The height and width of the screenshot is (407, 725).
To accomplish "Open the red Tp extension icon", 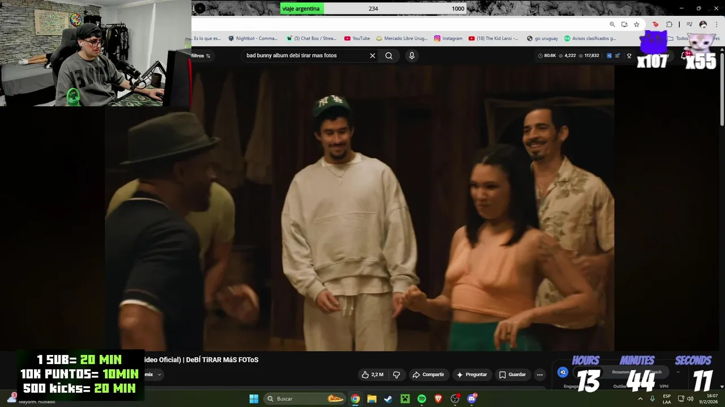I will click(x=655, y=24).
